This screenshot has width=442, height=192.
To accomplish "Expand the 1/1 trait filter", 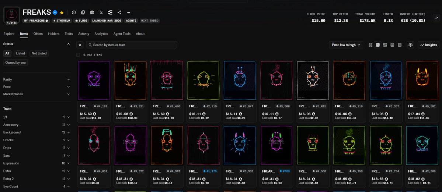I will (x=36, y=117).
